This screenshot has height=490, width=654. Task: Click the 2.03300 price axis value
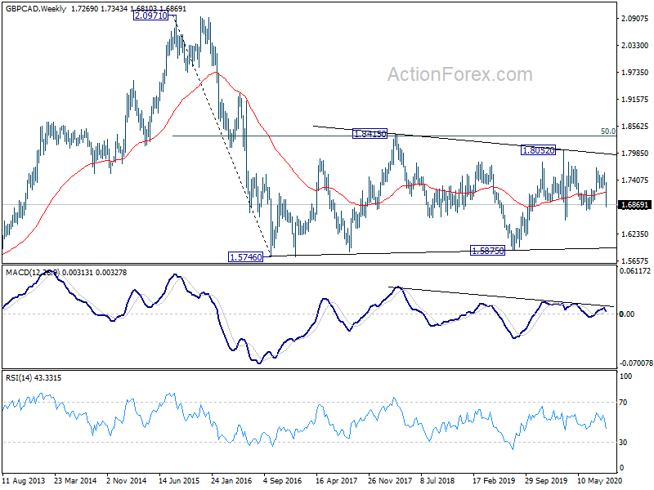(x=635, y=46)
